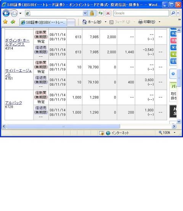This screenshot has width=183, height=211.
Task: Click the green Refresh page icon
Action: [x=100, y=13]
